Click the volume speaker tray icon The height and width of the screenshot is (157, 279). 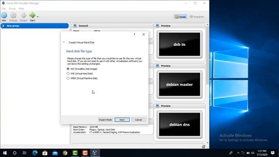253,153
